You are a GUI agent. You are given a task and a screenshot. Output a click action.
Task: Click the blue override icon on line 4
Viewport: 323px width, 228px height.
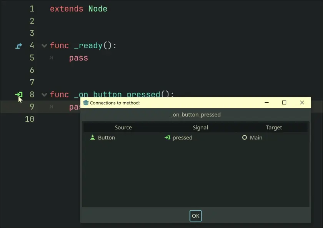click(x=18, y=46)
